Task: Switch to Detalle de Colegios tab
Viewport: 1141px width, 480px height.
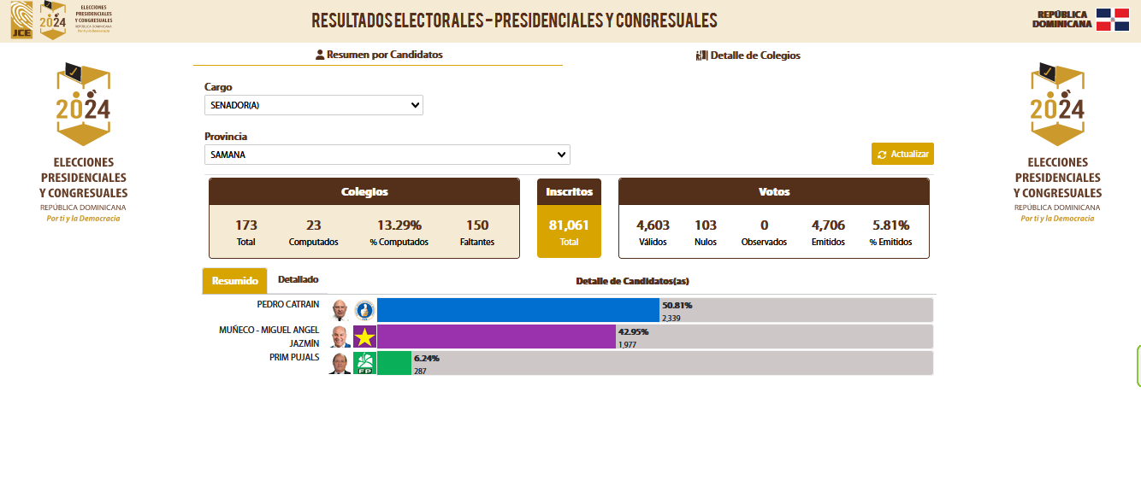Action: click(x=748, y=56)
